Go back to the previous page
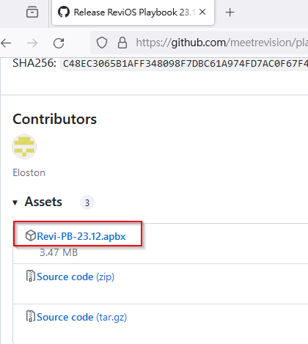Screen dimensions: 308x344 point(6,43)
